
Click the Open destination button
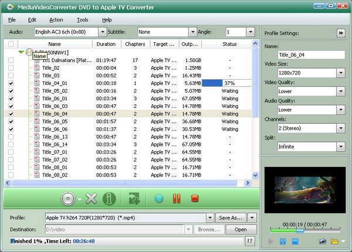click(241, 230)
